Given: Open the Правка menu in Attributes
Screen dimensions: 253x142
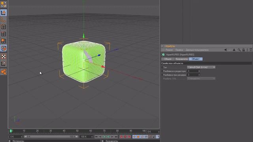Looking at the screenshot, I should 179,50.
